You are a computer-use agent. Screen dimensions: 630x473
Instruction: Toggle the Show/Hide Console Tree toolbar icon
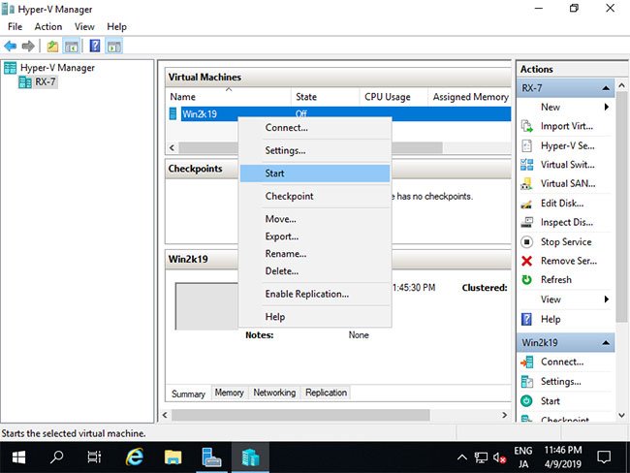72,47
